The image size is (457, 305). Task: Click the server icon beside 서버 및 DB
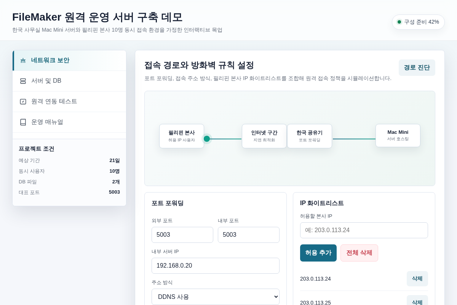[x=23, y=81]
